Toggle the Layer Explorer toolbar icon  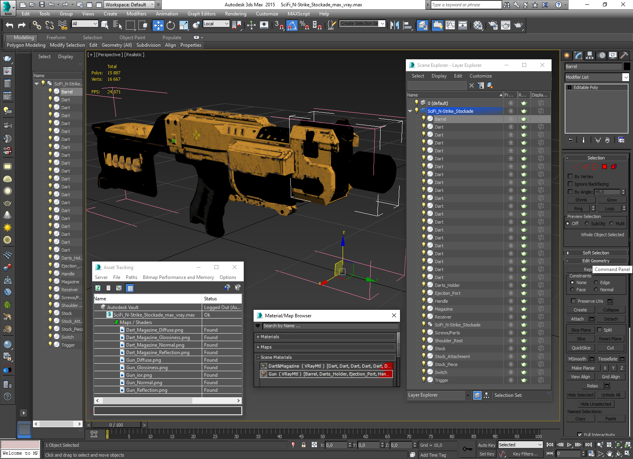[x=423, y=25]
